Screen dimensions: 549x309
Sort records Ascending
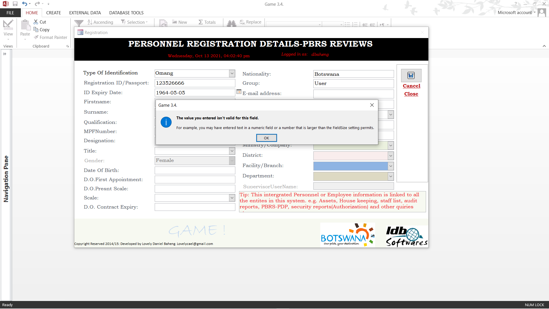click(100, 22)
